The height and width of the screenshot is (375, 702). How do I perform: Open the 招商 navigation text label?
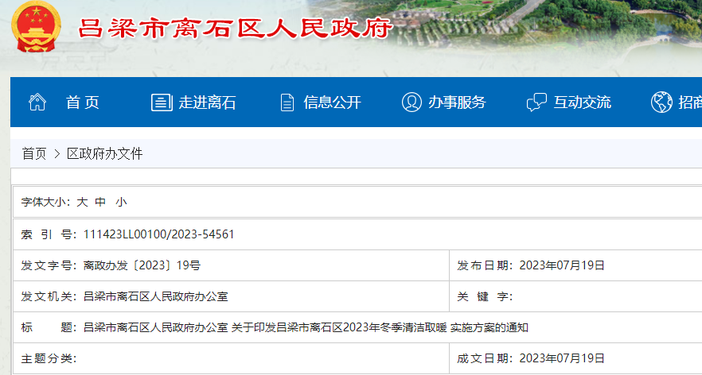click(689, 102)
